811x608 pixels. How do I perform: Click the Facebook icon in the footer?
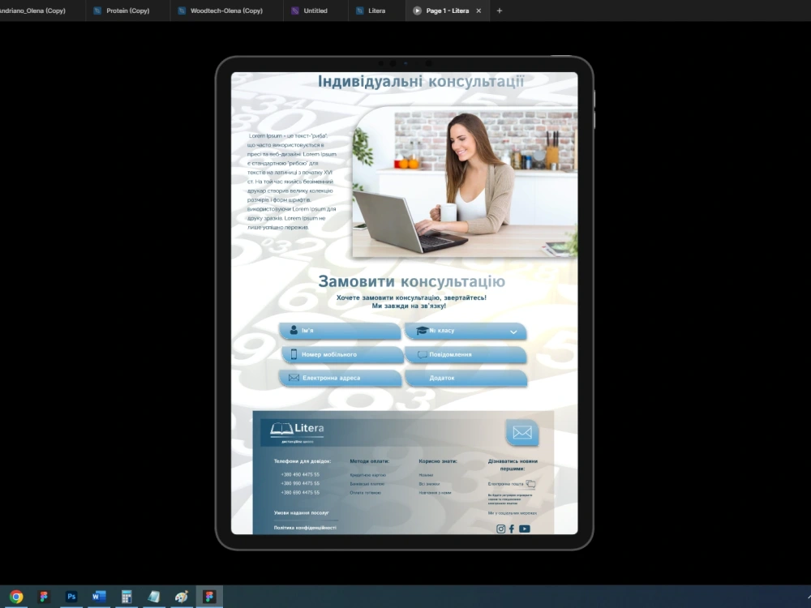[x=512, y=529]
